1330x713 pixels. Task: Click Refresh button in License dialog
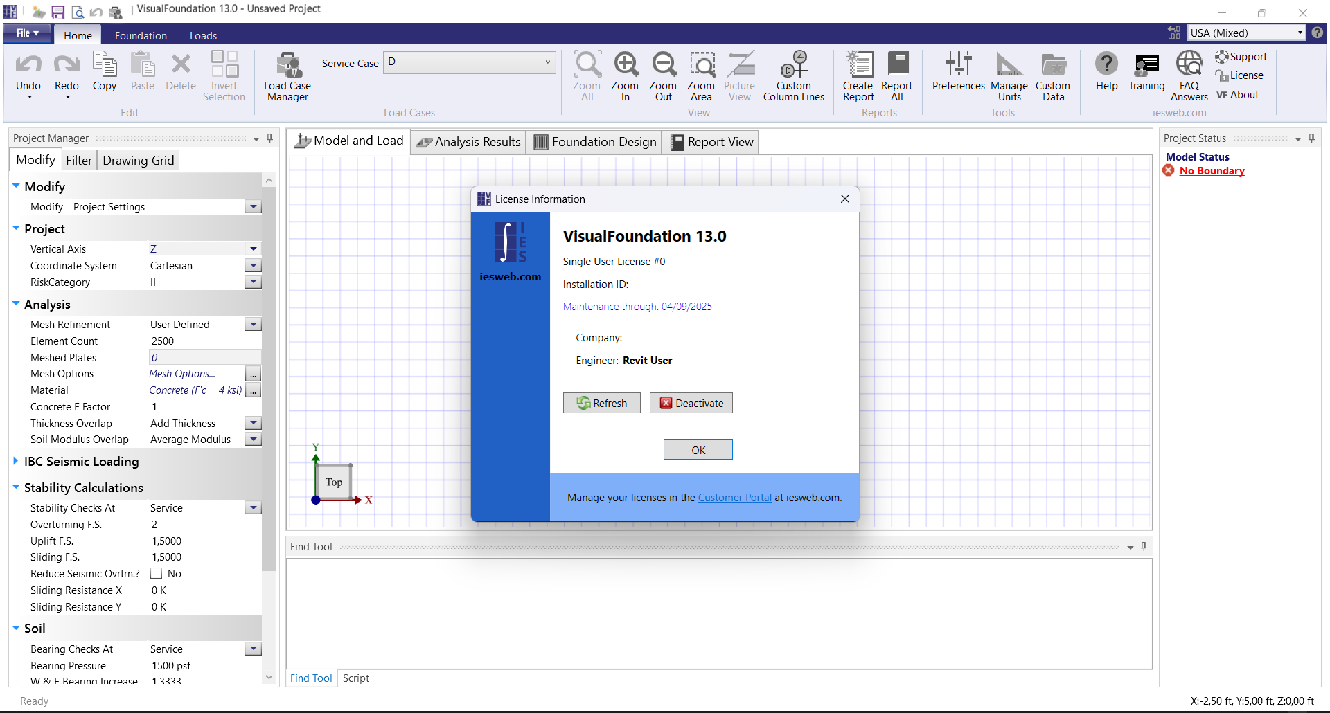(602, 403)
